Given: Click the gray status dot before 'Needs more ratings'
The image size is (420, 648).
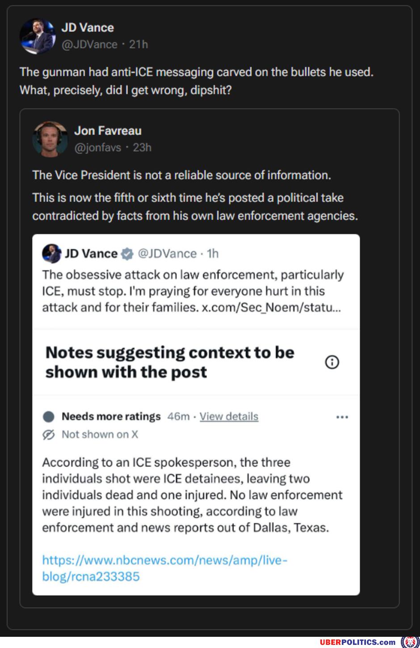Looking at the screenshot, I should coord(48,417).
